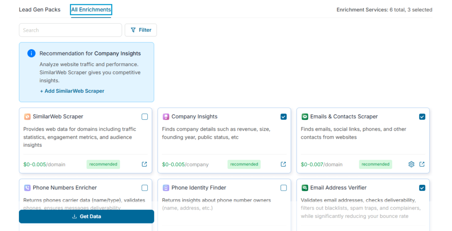Open Emails & Contacts Scraper settings gear

(411, 165)
